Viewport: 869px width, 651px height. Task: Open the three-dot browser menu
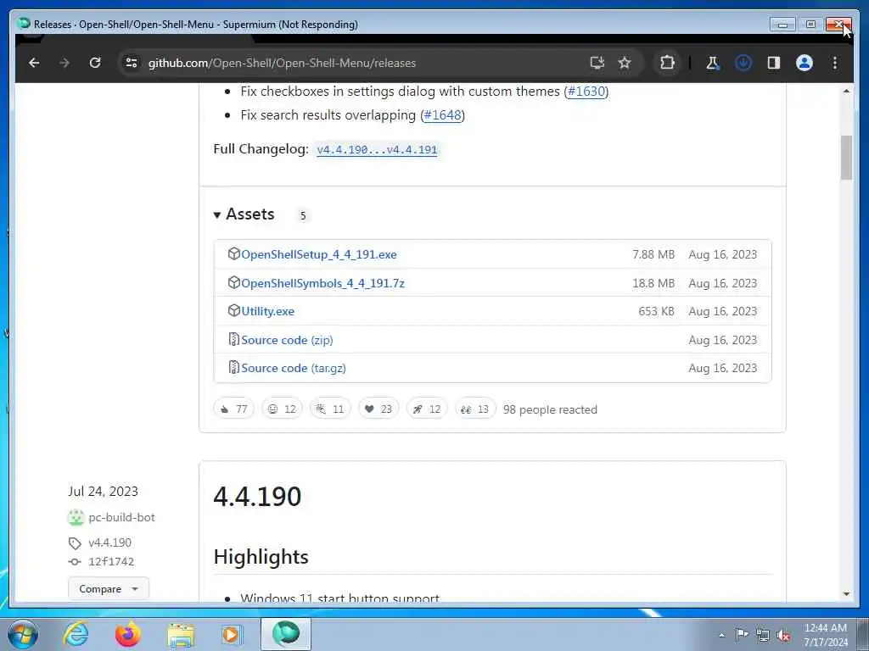pyautogui.click(x=835, y=63)
